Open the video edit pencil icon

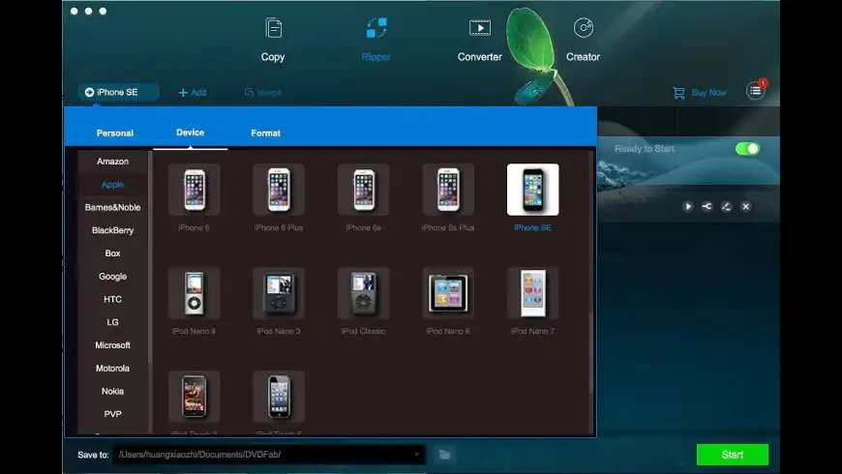coord(727,207)
